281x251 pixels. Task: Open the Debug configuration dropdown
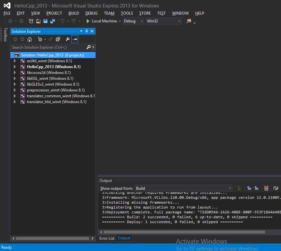coord(133,21)
